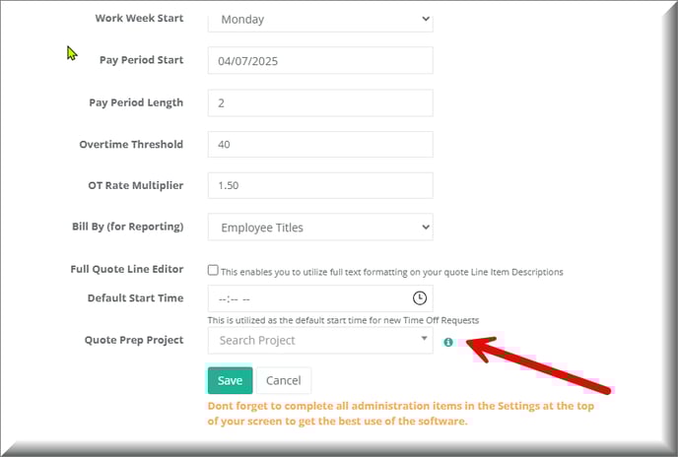
Task: Click the Quote Prep Project label
Action: [134, 340]
